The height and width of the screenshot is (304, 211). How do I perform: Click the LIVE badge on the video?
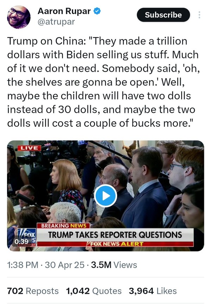30,148
